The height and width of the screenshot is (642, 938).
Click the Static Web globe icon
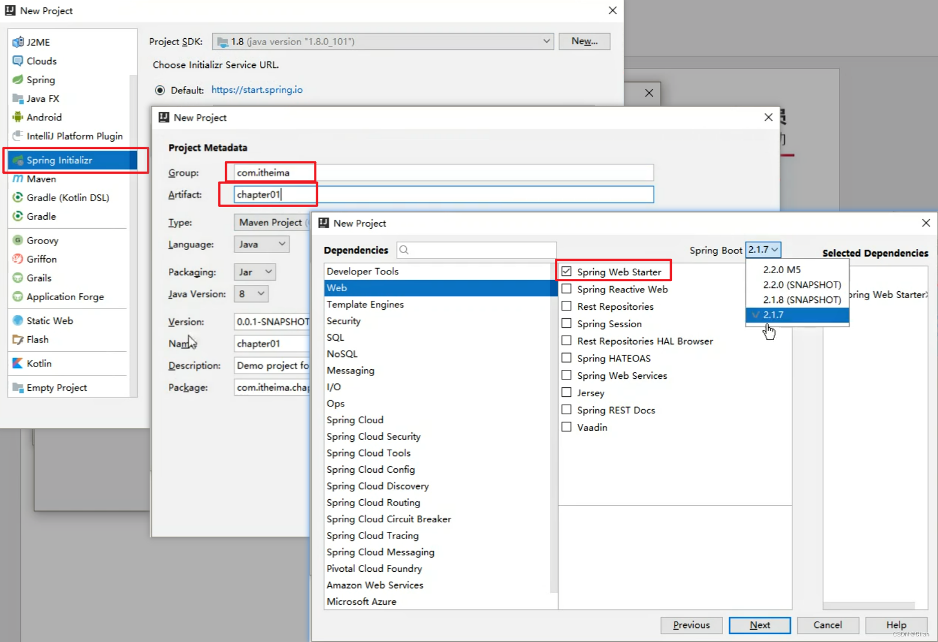(x=18, y=320)
